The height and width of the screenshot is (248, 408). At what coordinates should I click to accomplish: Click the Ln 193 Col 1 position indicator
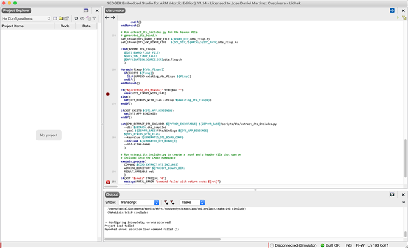coord(378,245)
